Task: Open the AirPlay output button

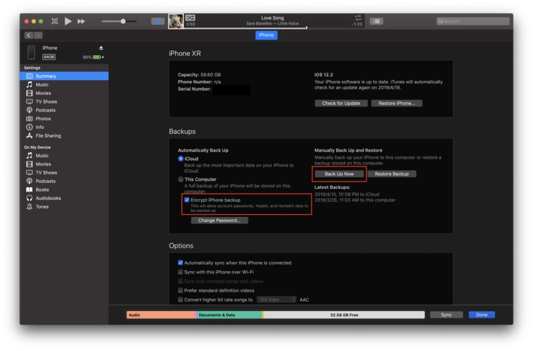Action: pyautogui.click(x=158, y=21)
